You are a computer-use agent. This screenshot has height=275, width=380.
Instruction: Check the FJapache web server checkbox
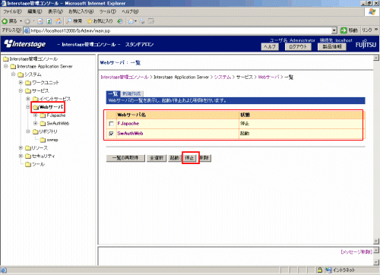[111, 124]
